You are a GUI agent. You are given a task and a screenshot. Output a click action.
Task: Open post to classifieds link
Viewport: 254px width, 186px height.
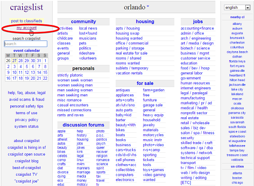tap(26, 21)
